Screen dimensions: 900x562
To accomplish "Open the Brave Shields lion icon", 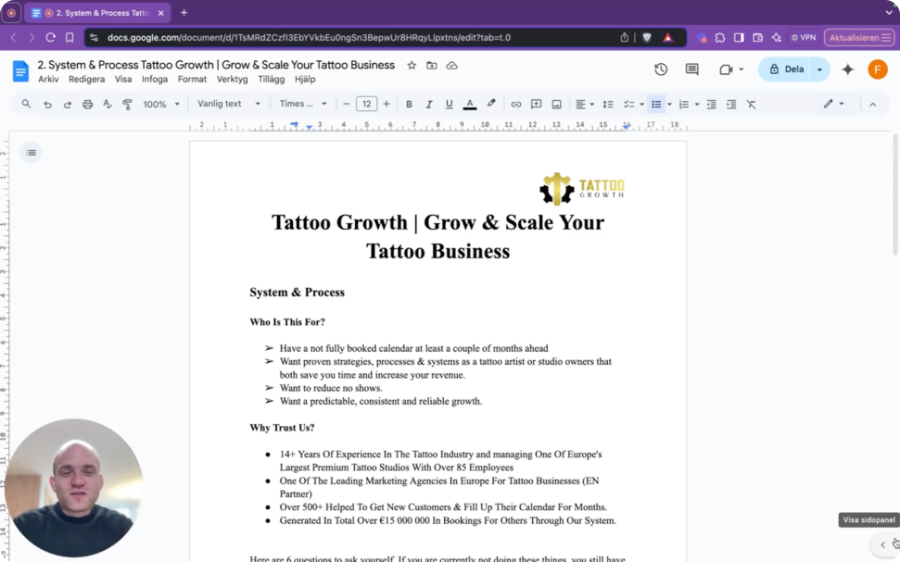I will point(647,38).
